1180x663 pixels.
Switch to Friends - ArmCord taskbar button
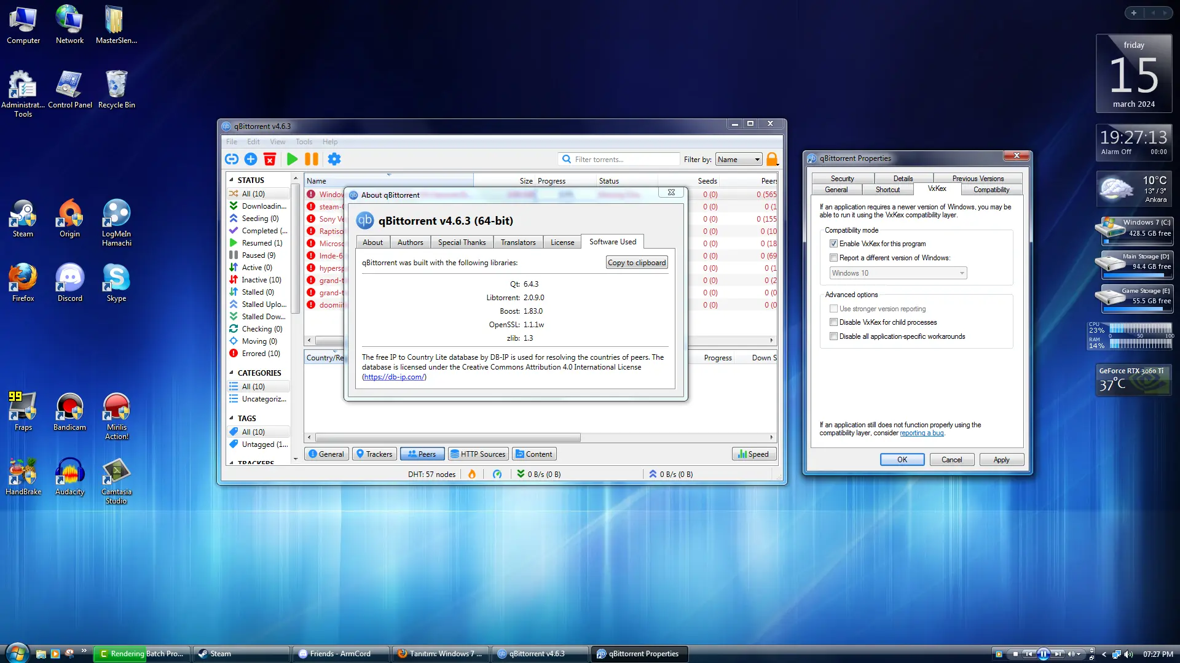(340, 654)
